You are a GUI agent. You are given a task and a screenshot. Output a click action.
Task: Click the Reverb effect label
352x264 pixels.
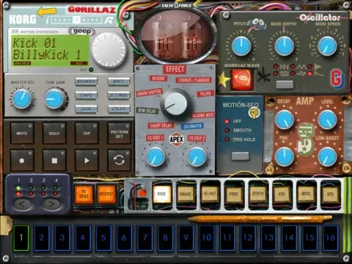click(x=158, y=78)
